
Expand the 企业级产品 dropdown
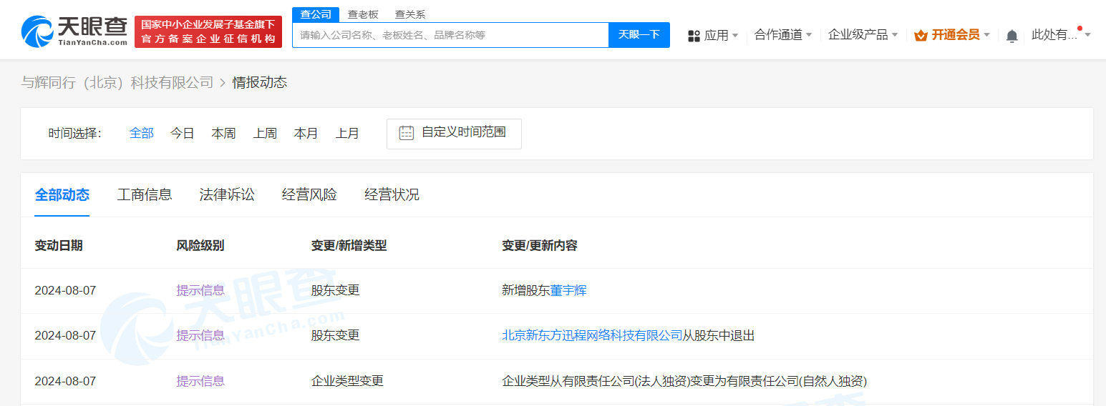pos(863,35)
